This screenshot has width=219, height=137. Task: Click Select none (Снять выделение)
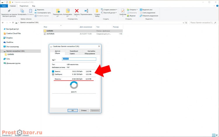(x=147, y=13)
